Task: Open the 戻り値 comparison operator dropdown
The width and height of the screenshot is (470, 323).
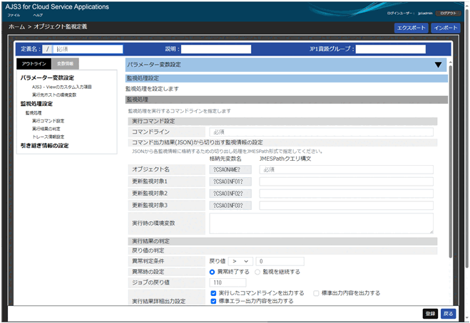Action: pyautogui.click(x=241, y=261)
